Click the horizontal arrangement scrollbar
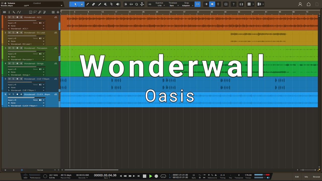This screenshot has width=322, height=181. coord(91,170)
